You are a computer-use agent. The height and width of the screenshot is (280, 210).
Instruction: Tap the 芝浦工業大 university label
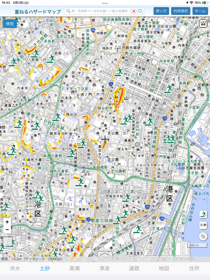click(x=135, y=253)
